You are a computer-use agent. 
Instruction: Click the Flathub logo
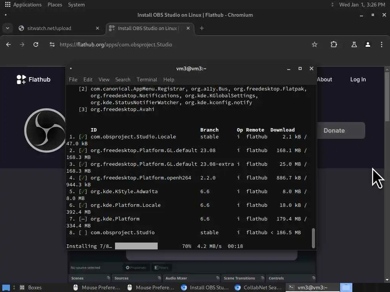tap(34, 79)
